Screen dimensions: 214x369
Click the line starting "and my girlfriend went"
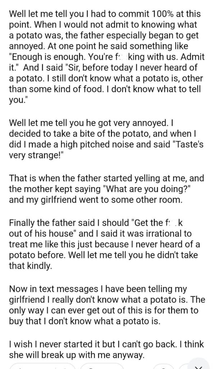pyautogui.click(x=96, y=200)
